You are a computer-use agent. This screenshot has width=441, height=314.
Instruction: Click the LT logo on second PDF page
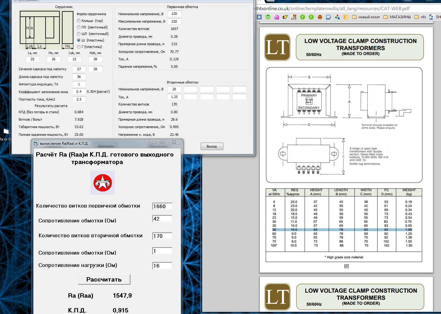click(277, 297)
